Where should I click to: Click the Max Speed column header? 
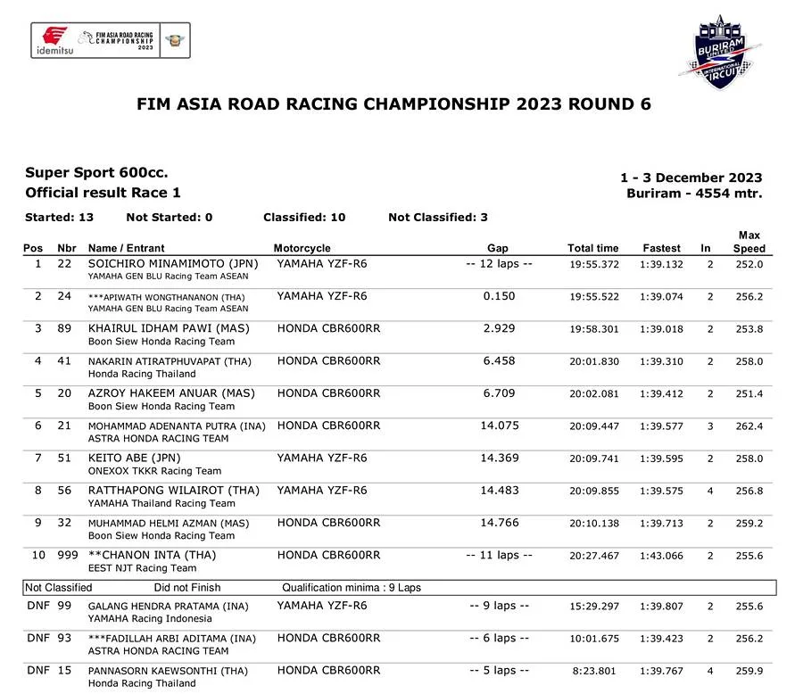point(749,242)
